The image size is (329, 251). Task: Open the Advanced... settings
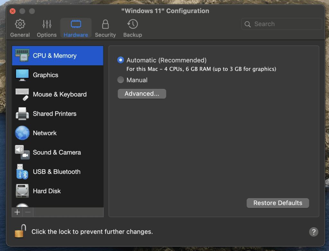142,94
